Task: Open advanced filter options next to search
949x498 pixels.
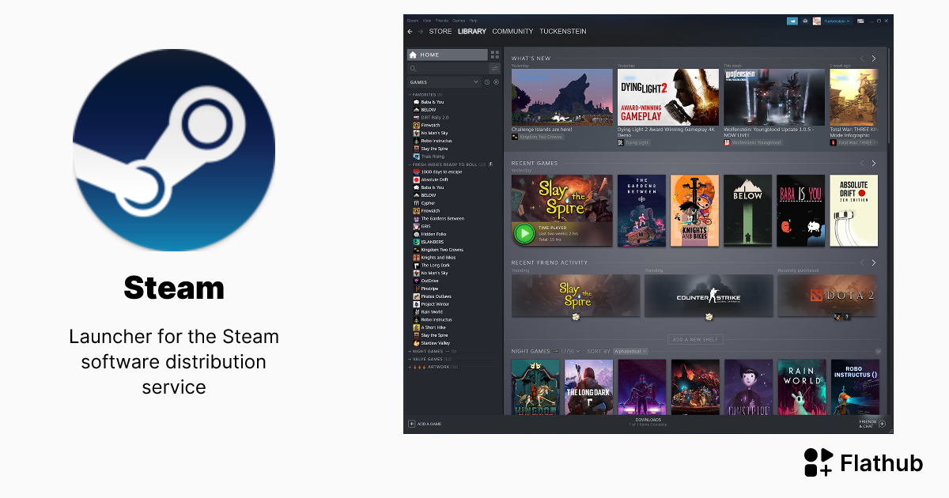Action: point(494,68)
